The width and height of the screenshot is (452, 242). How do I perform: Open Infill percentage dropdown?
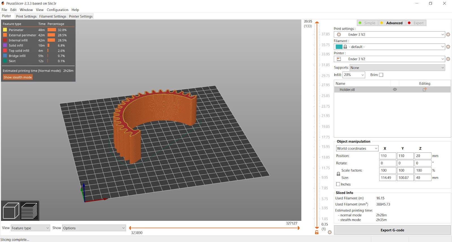point(354,75)
